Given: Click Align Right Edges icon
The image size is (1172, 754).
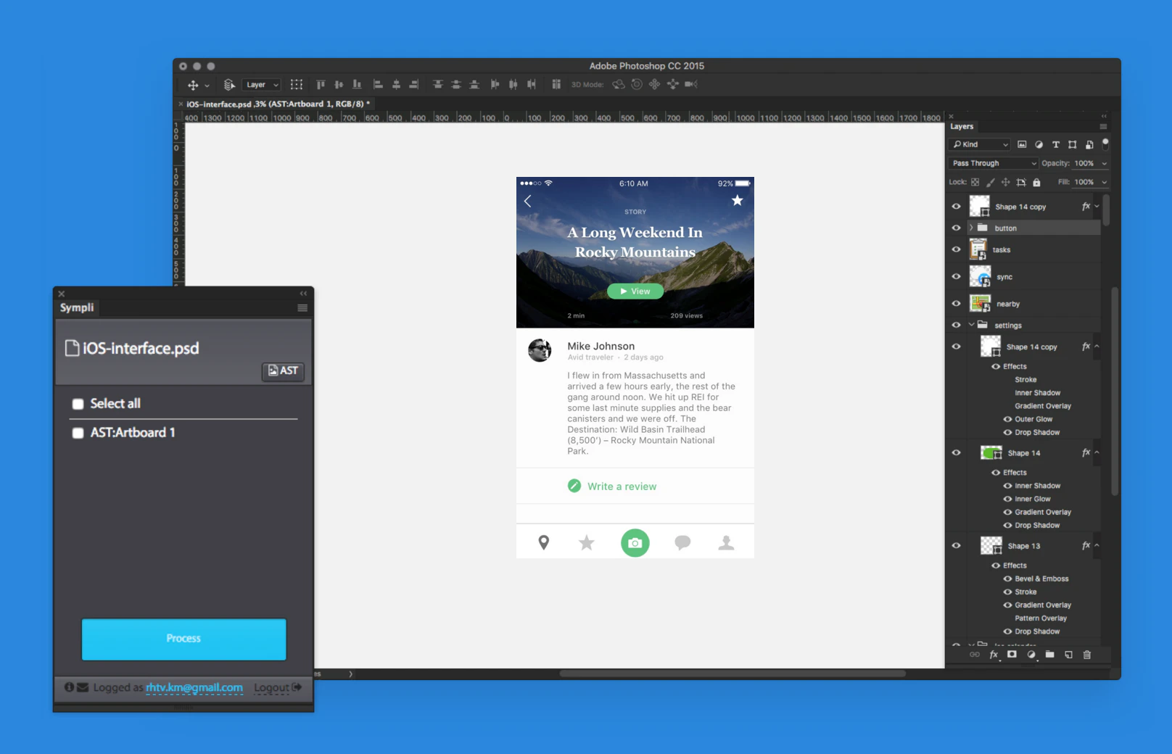Looking at the screenshot, I should click(x=414, y=85).
